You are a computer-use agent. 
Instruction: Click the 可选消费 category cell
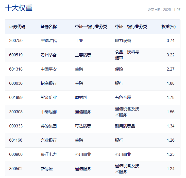pyautogui.click(x=83, y=126)
